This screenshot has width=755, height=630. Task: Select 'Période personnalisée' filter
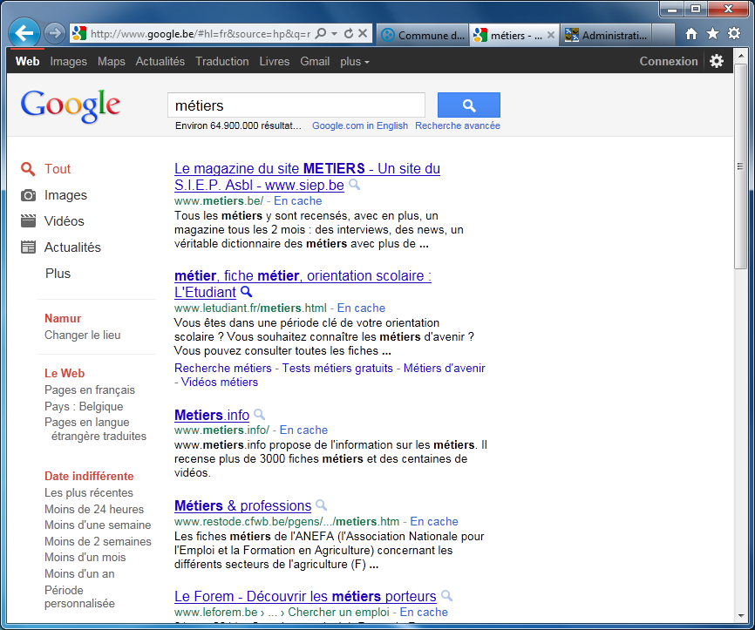coord(79,597)
